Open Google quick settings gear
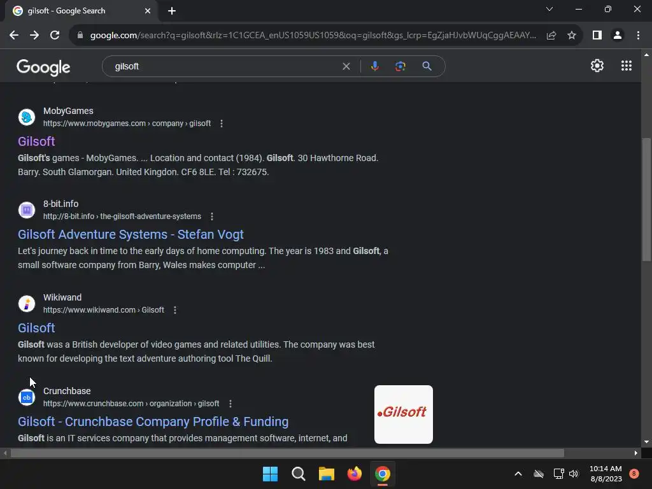652x489 pixels. [597, 66]
